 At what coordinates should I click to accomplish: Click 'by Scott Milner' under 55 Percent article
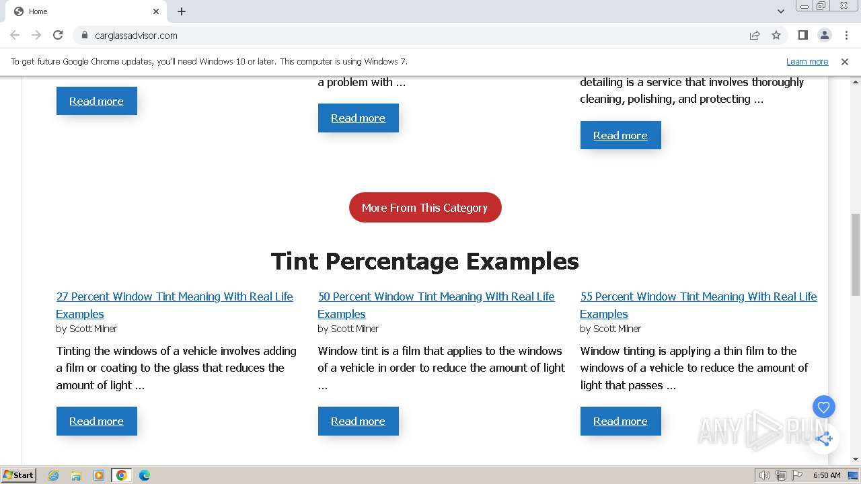pyautogui.click(x=611, y=329)
